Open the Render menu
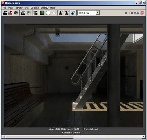This screenshot has width=147, height=140. (x=19, y=8)
